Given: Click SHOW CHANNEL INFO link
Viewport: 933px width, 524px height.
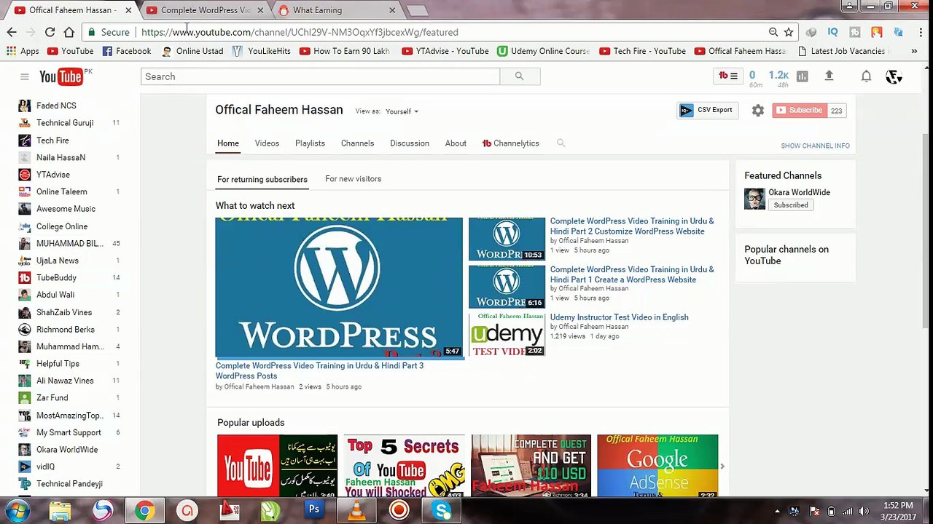Looking at the screenshot, I should (x=815, y=146).
